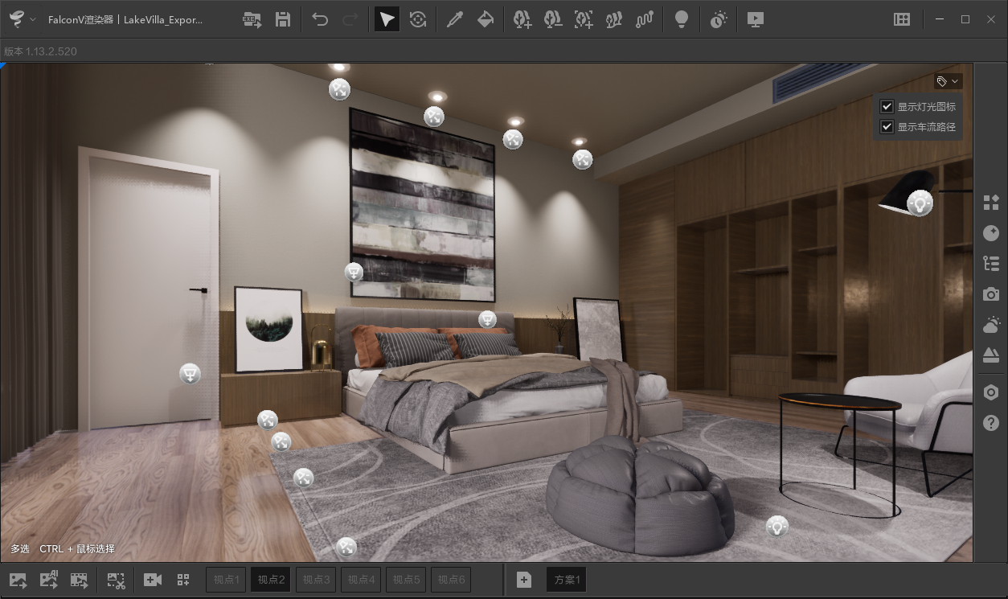1008x599 pixels.
Task: Switch to the 视点4 viewpoint tab
Action: pos(362,580)
